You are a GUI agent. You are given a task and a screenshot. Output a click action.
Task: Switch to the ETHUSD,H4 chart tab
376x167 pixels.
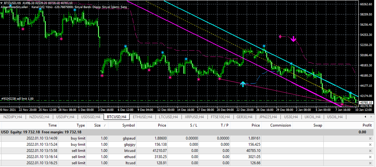(x=143, y=117)
